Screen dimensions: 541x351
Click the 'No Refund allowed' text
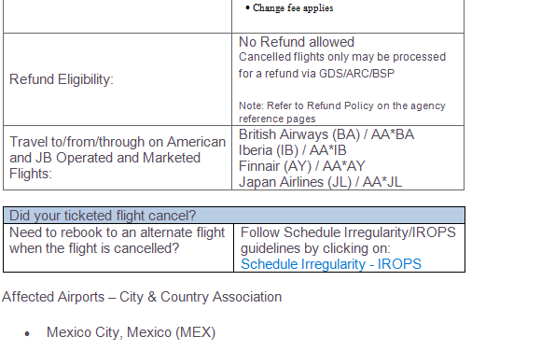click(297, 42)
